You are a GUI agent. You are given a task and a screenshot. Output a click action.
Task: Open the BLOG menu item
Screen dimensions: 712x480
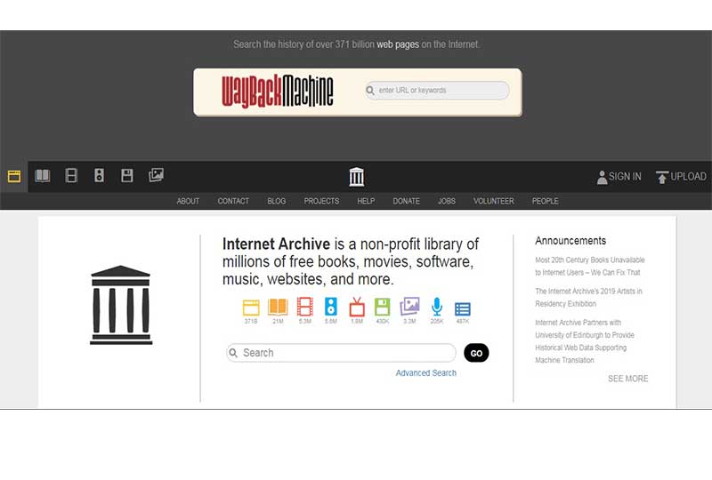coord(277,201)
